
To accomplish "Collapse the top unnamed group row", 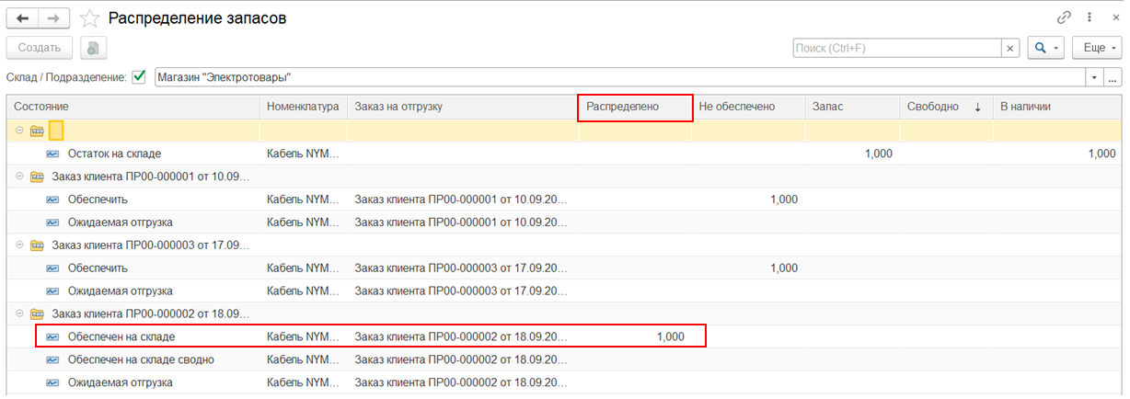I will [19, 131].
